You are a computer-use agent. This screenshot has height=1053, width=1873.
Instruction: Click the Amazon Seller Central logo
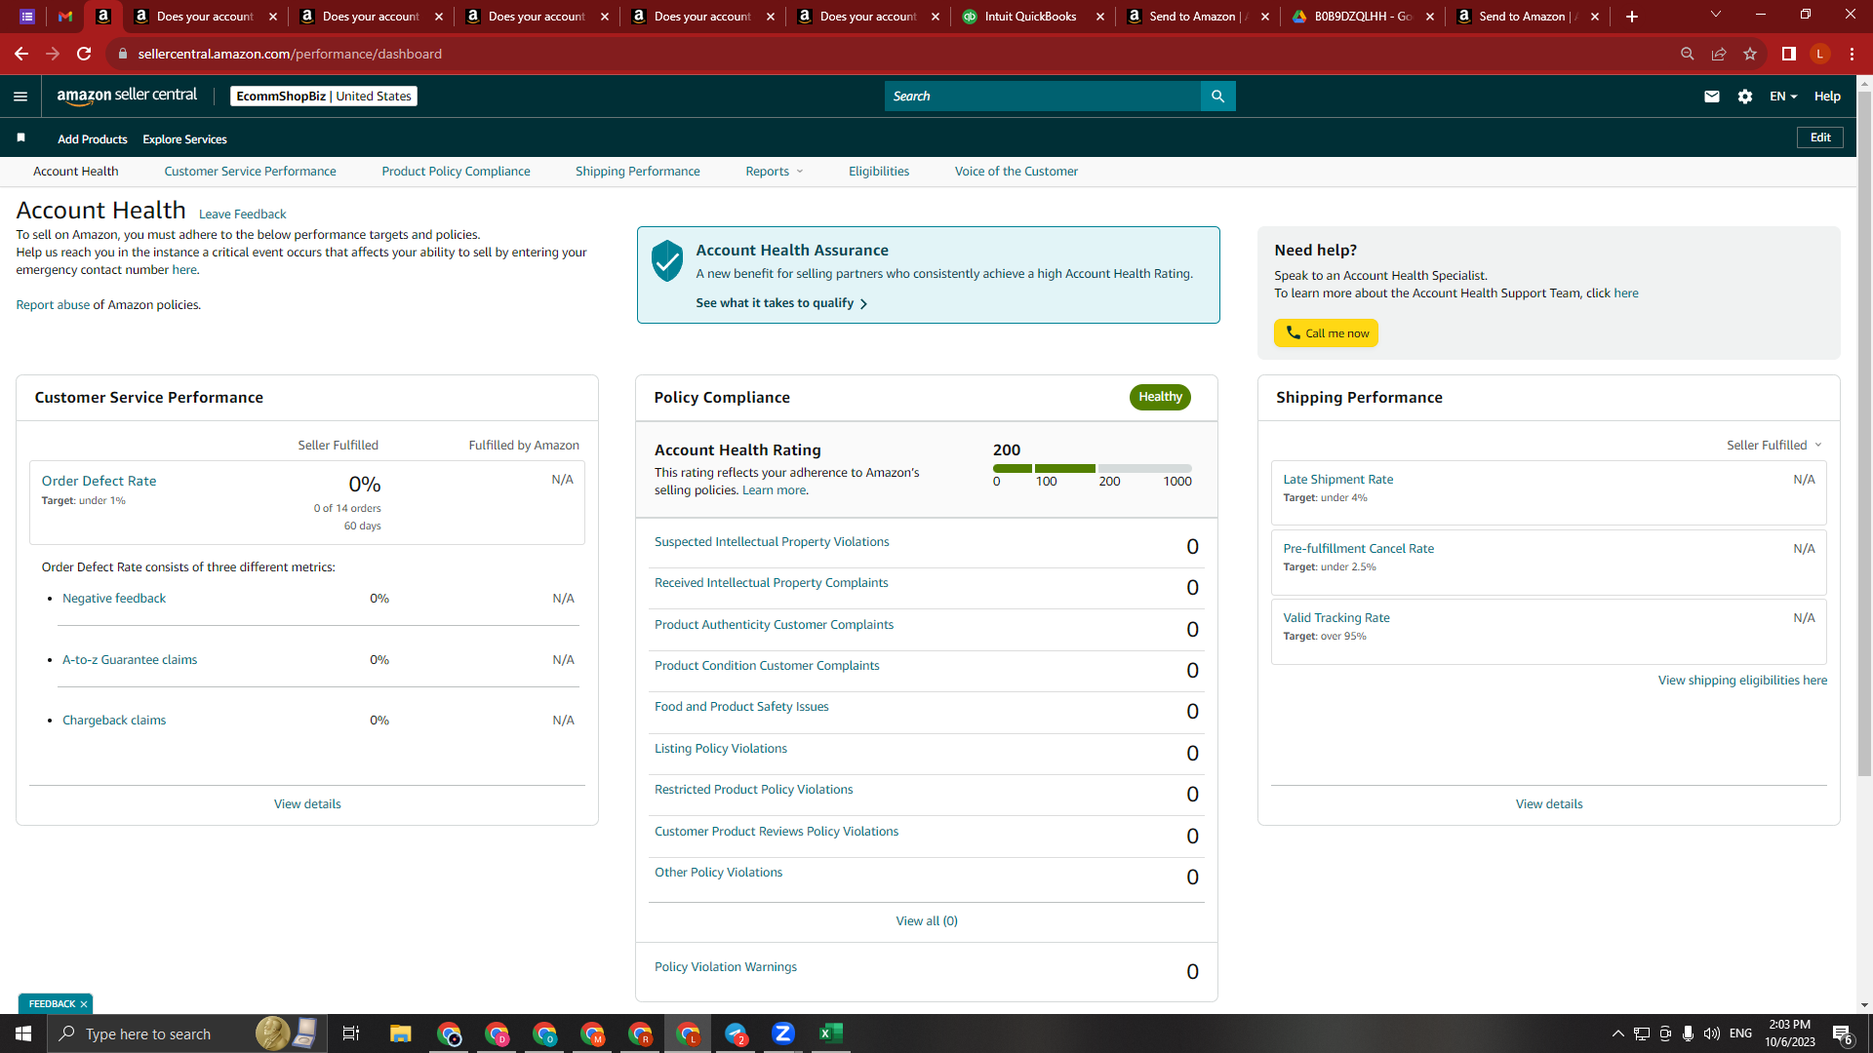coord(127,96)
